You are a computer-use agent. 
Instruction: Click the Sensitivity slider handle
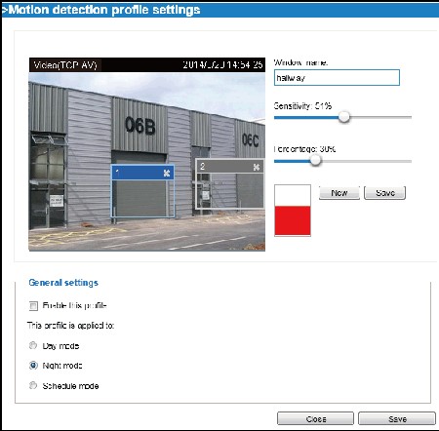coord(343,117)
